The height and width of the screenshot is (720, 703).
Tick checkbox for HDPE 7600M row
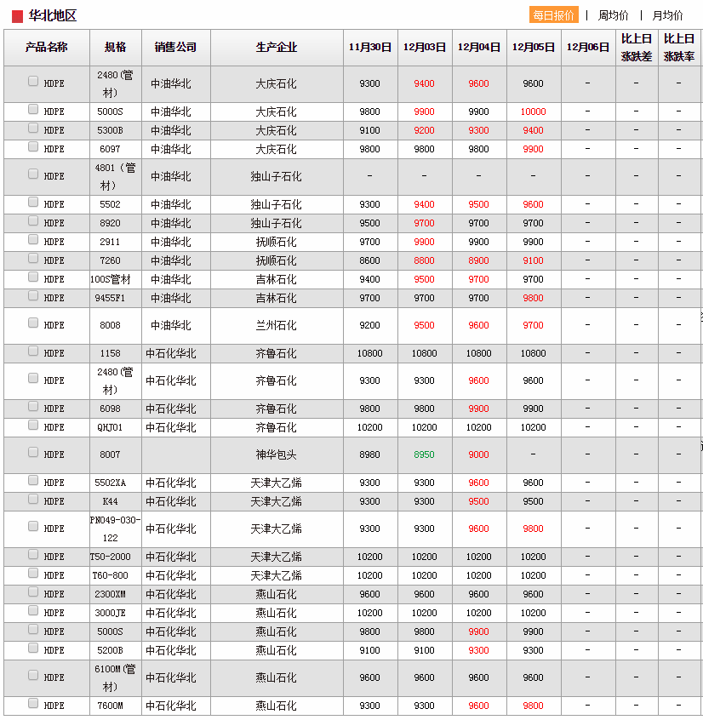[x=33, y=704]
